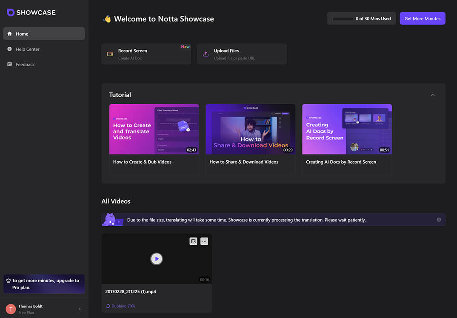Open How to Create & Dub Videos thumbnail
The image size is (457, 318).
tap(154, 129)
